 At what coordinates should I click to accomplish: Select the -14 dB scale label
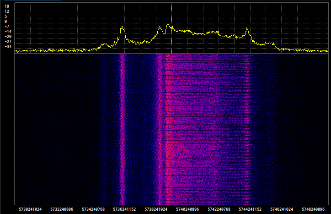(8, 32)
